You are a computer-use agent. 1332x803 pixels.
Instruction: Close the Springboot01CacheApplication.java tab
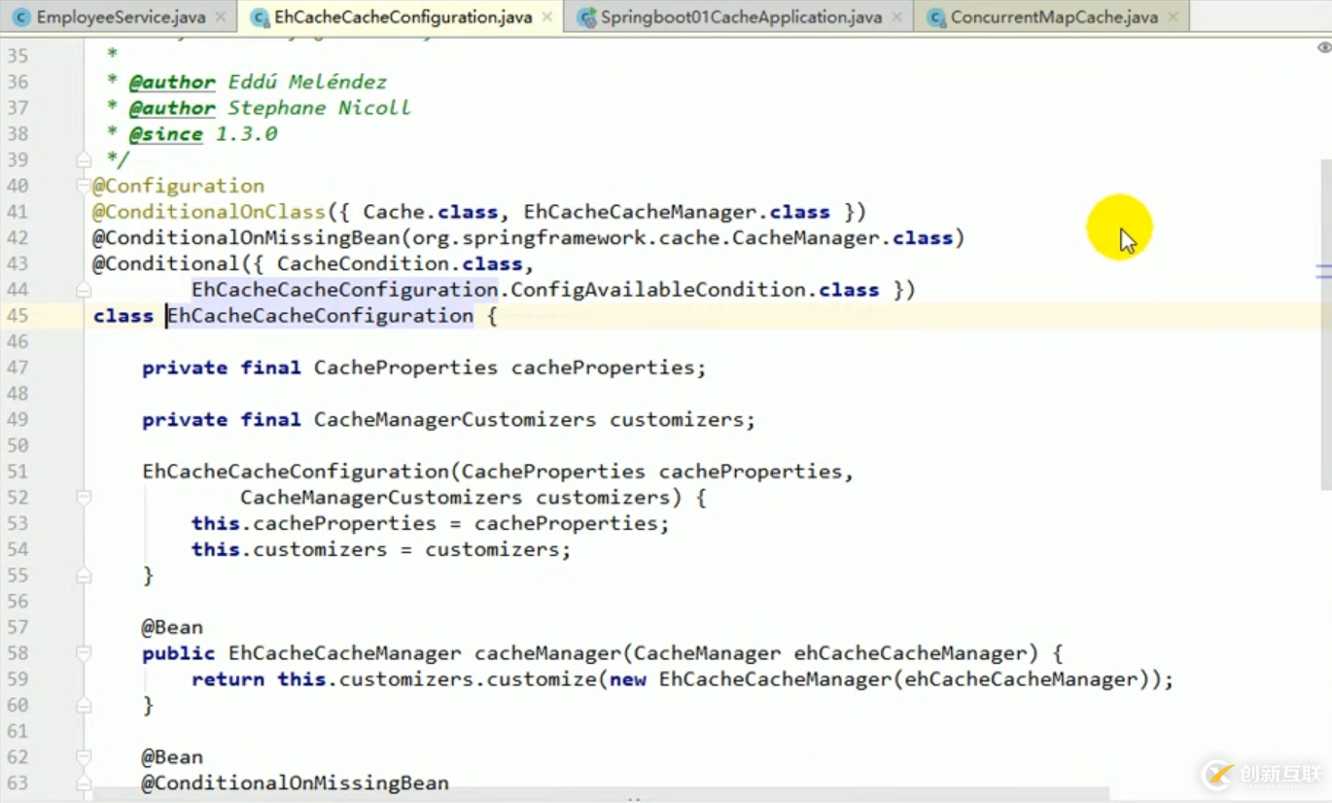click(895, 17)
